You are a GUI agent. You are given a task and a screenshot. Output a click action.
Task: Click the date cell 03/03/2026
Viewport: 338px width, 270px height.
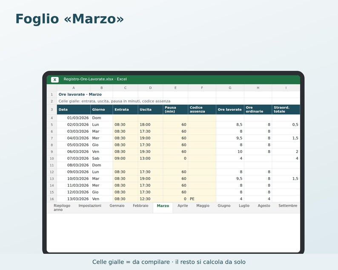[74, 131]
